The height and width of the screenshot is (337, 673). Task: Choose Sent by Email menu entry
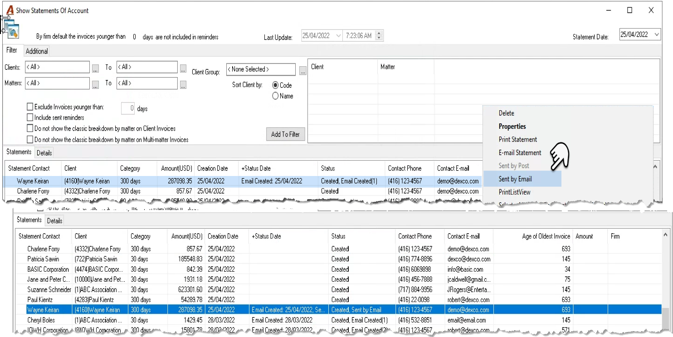pyautogui.click(x=522, y=179)
